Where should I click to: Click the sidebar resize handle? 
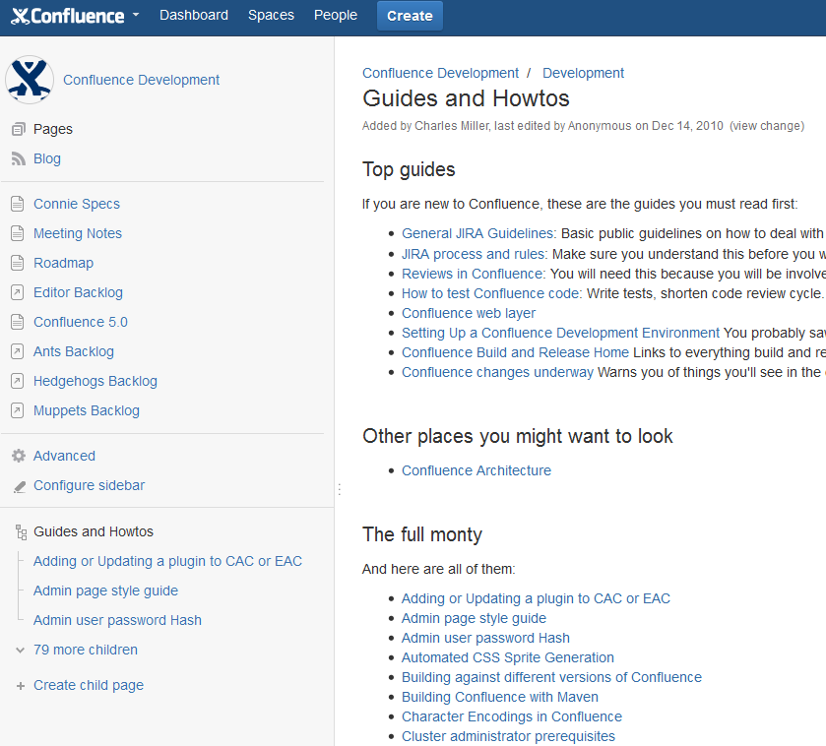(x=339, y=489)
